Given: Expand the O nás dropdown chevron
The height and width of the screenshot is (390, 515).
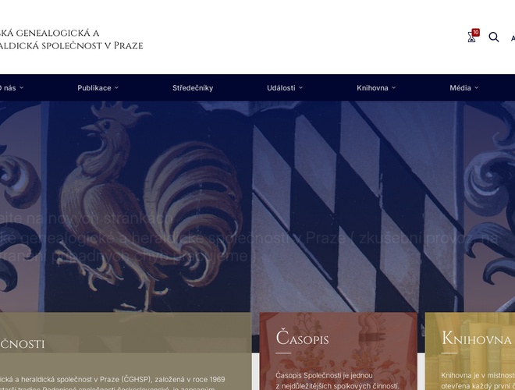Looking at the screenshot, I should (x=22, y=87).
